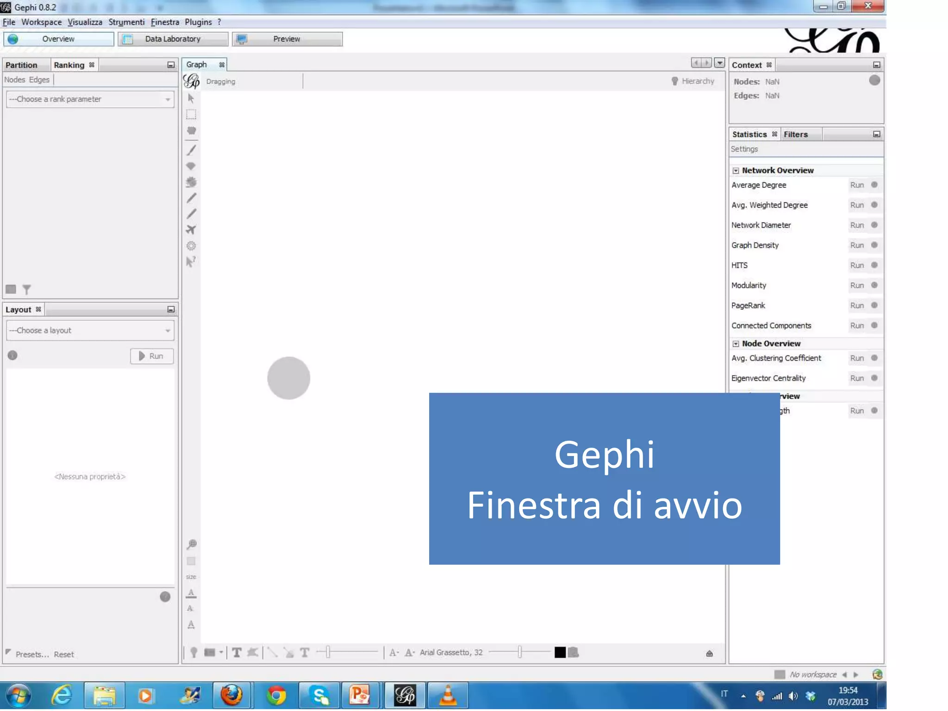Open the Visualizza menu
The width and height of the screenshot is (948, 711).
point(85,22)
